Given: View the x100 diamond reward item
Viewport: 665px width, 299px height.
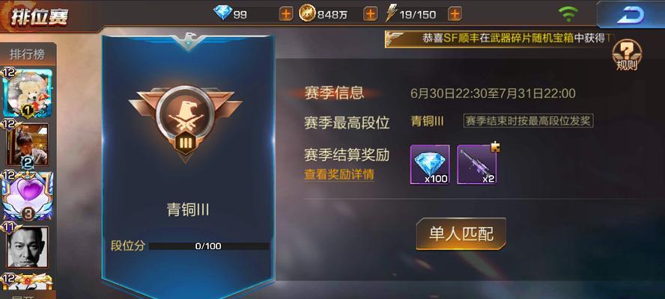Looking at the screenshot, I should (x=430, y=164).
